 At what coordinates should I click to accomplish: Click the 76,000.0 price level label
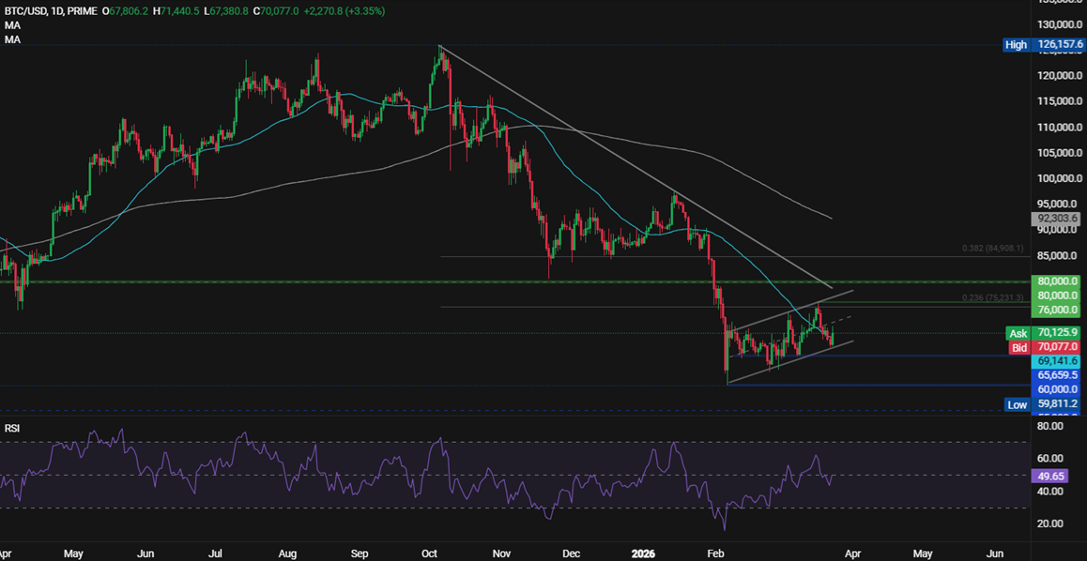1056,310
